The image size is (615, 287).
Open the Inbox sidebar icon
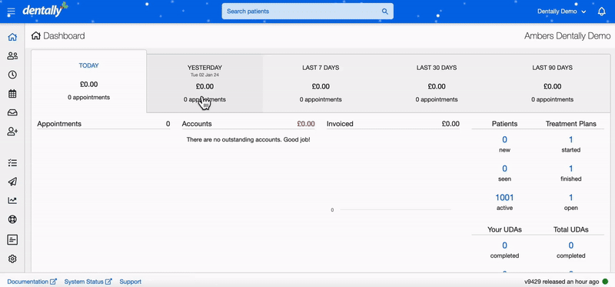(x=12, y=112)
